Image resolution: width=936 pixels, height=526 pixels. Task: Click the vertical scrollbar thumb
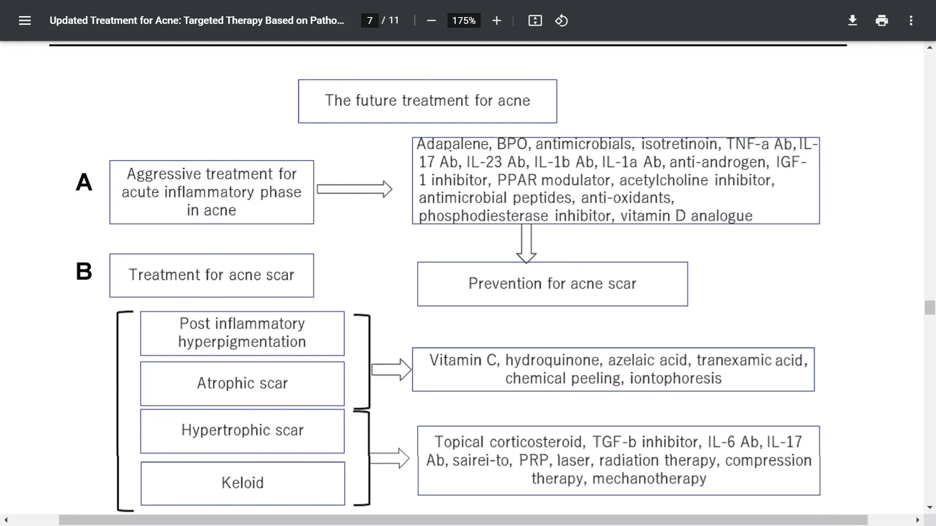point(930,308)
